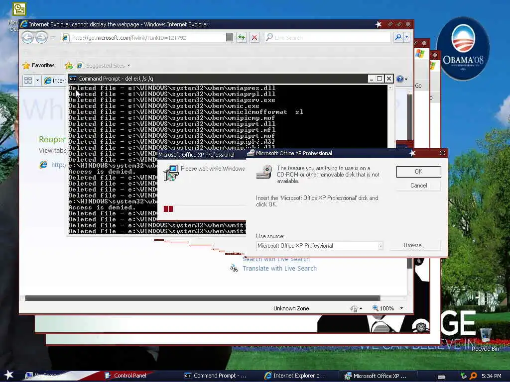Switch to Control Panel on the taskbar
Image resolution: width=510 pixels, height=382 pixels.
click(x=126, y=376)
